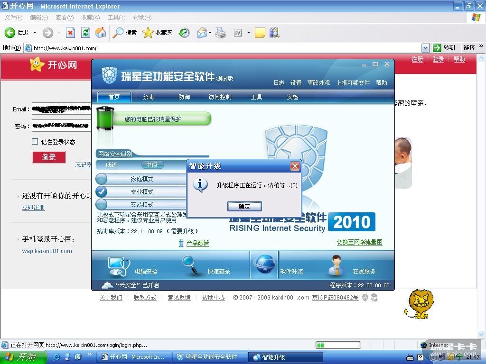Screen dimensions: 486x364
Task: Click the cloud security status icon
Action: tap(108, 285)
